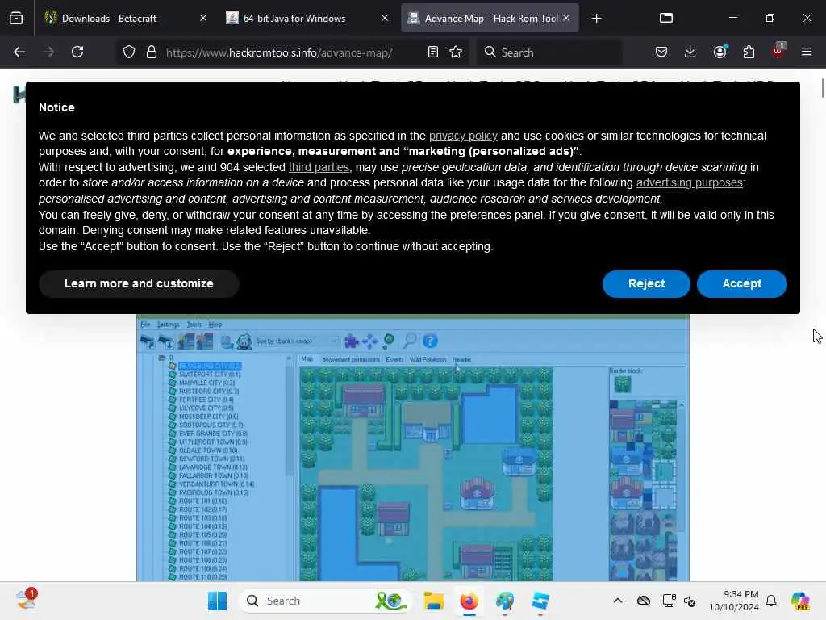The width and height of the screenshot is (826, 620).
Task: Switch to the 64-bit Java for Windows tab
Action: click(x=308, y=19)
